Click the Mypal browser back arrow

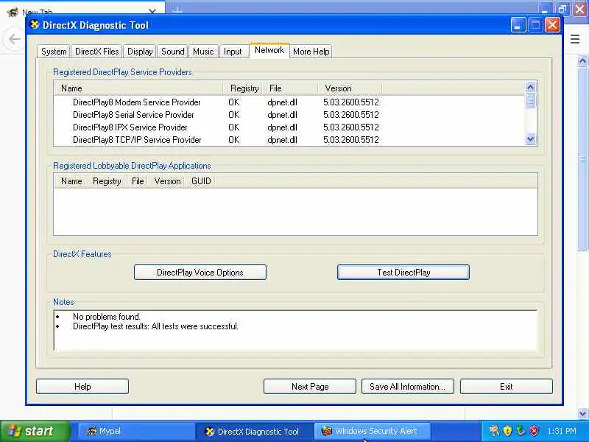click(x=14, y=39)
